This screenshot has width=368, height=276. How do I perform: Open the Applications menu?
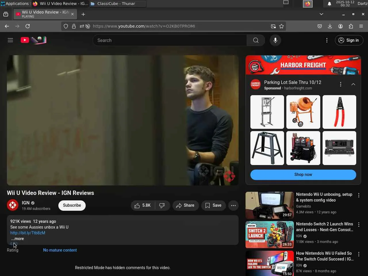point(15,3)
